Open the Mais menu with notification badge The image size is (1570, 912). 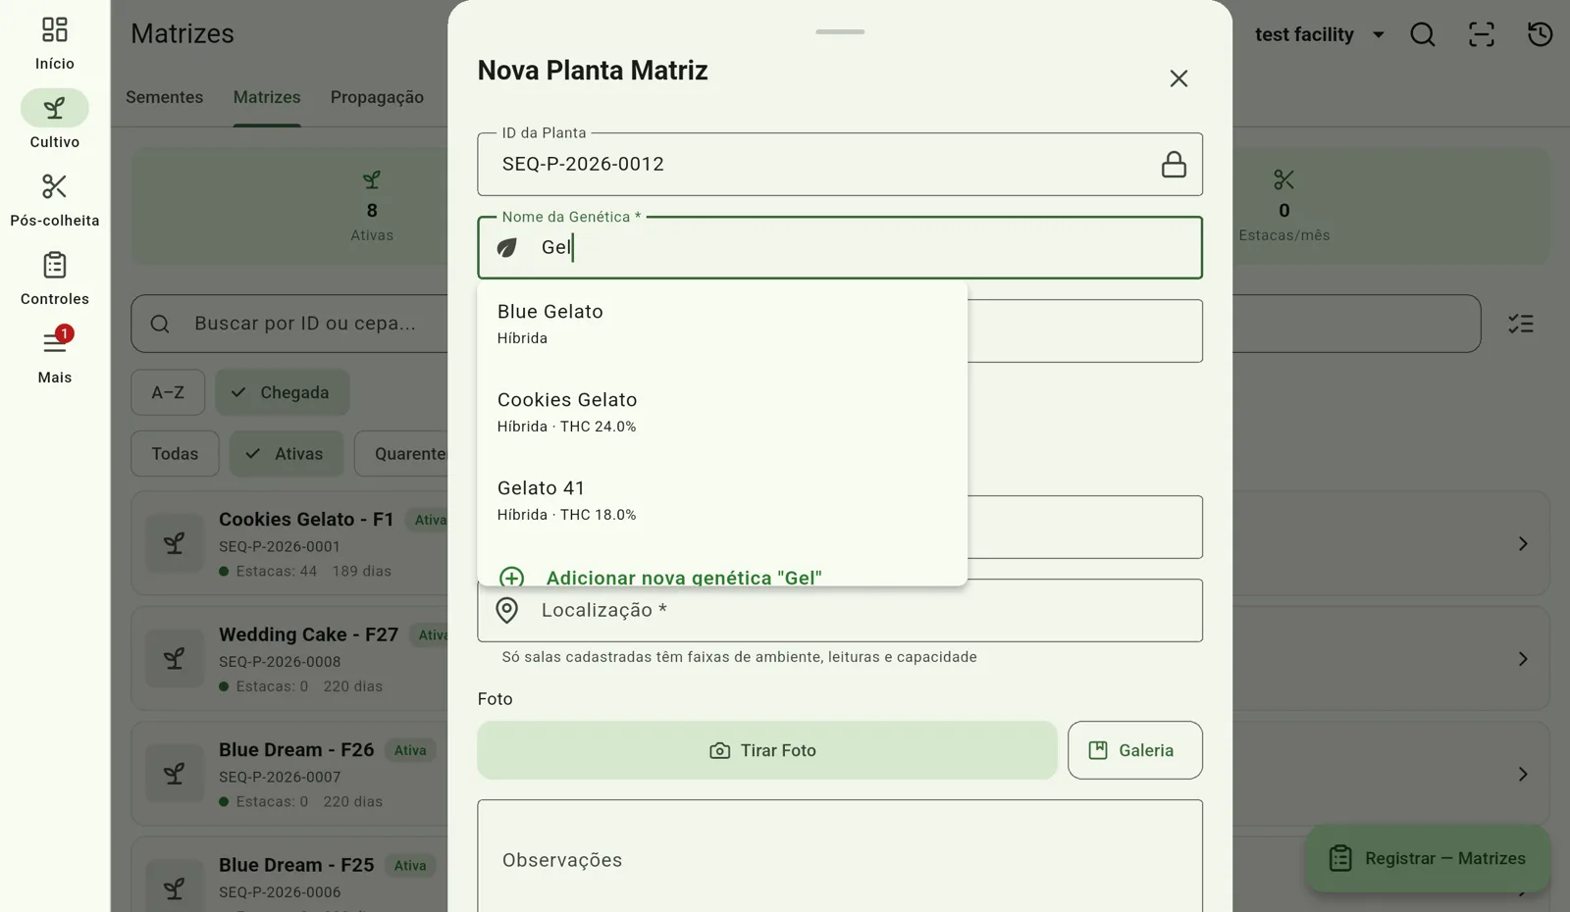click(55, 342)
